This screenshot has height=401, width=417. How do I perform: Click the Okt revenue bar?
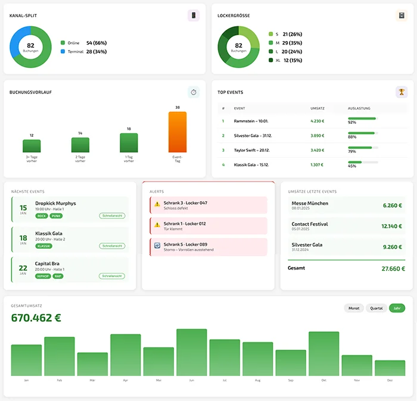tap(323, 354)
